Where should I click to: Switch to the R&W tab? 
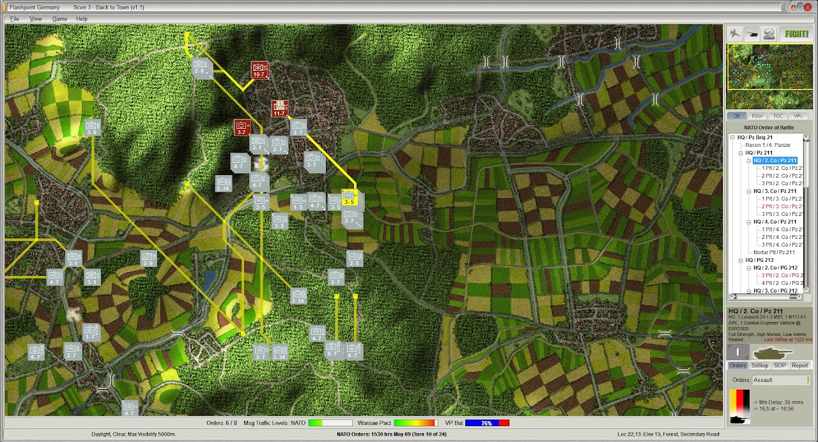(x=757, y=116)
